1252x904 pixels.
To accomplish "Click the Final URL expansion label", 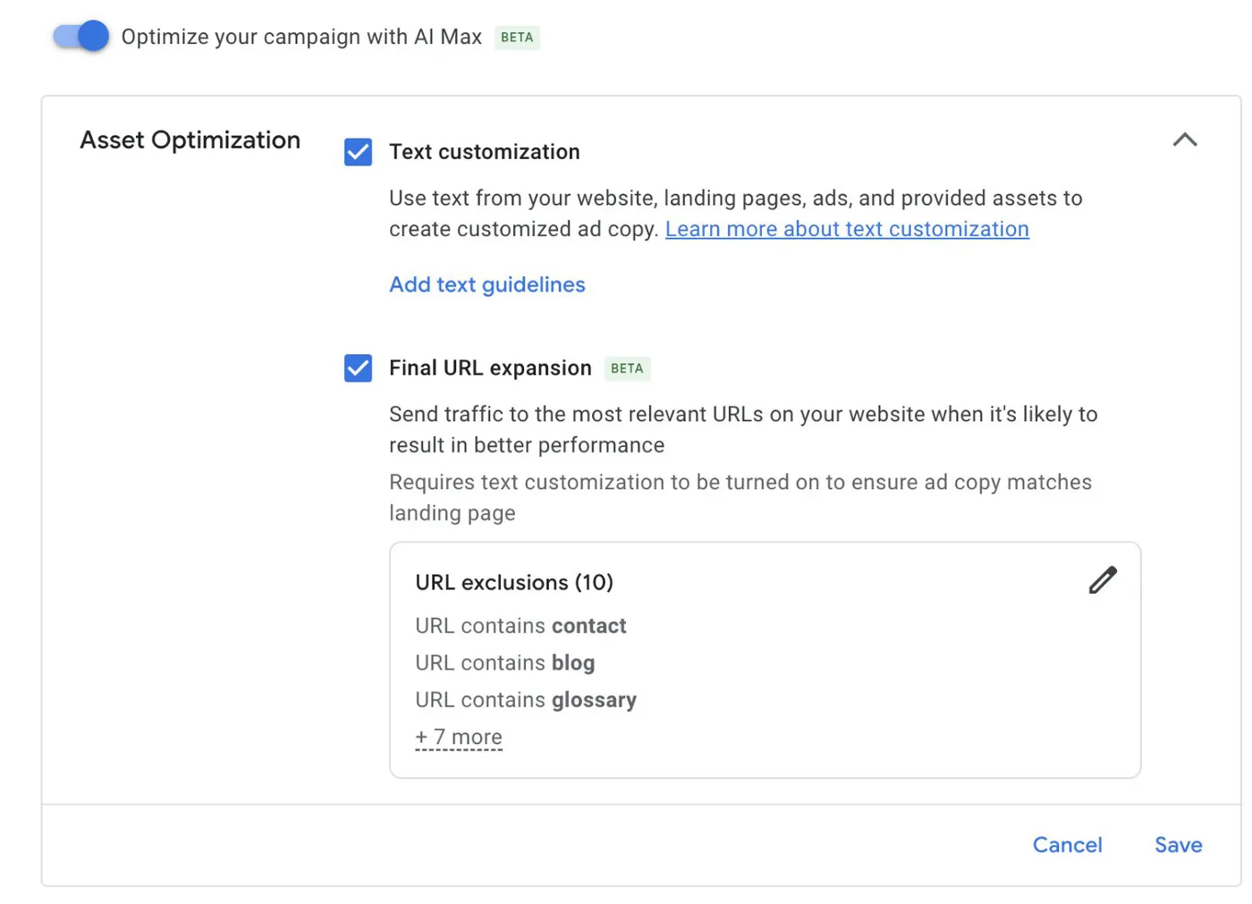I will tap(490, 368).
